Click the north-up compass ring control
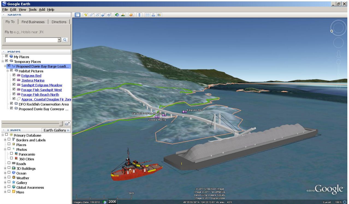 [338, 28]
